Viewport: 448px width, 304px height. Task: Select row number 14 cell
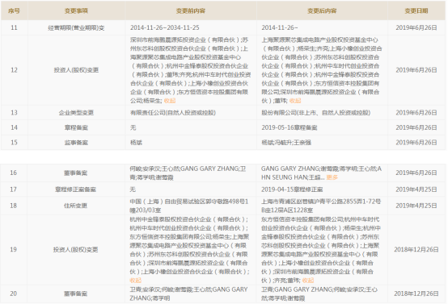coord(14,127)
